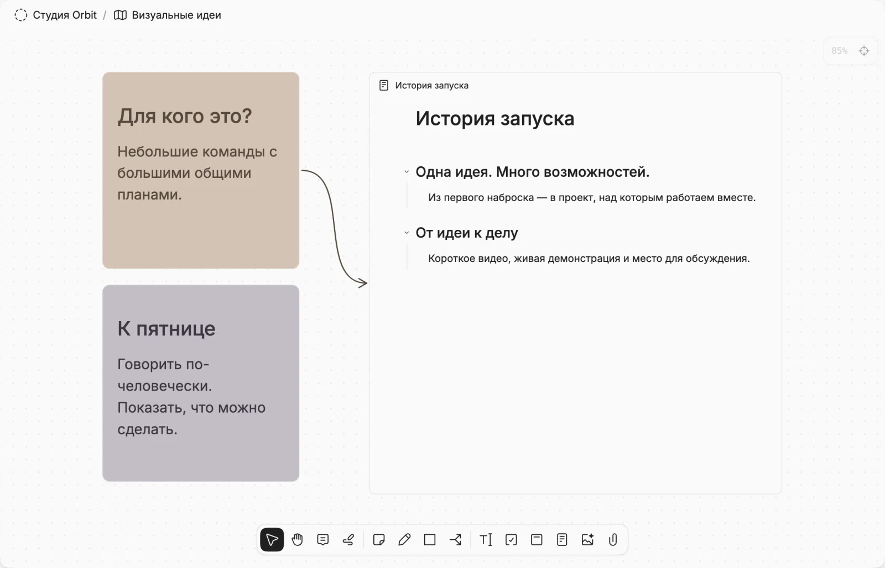Insert a checklist/task element
Viewport: 885px width, 568px height.
coord(511,540)
